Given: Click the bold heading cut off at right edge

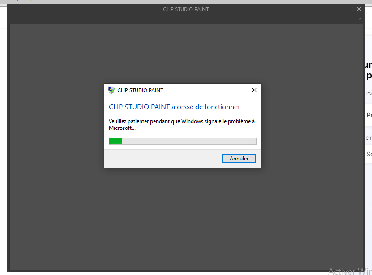Looking at the screenshot, I should coord(368,70).
